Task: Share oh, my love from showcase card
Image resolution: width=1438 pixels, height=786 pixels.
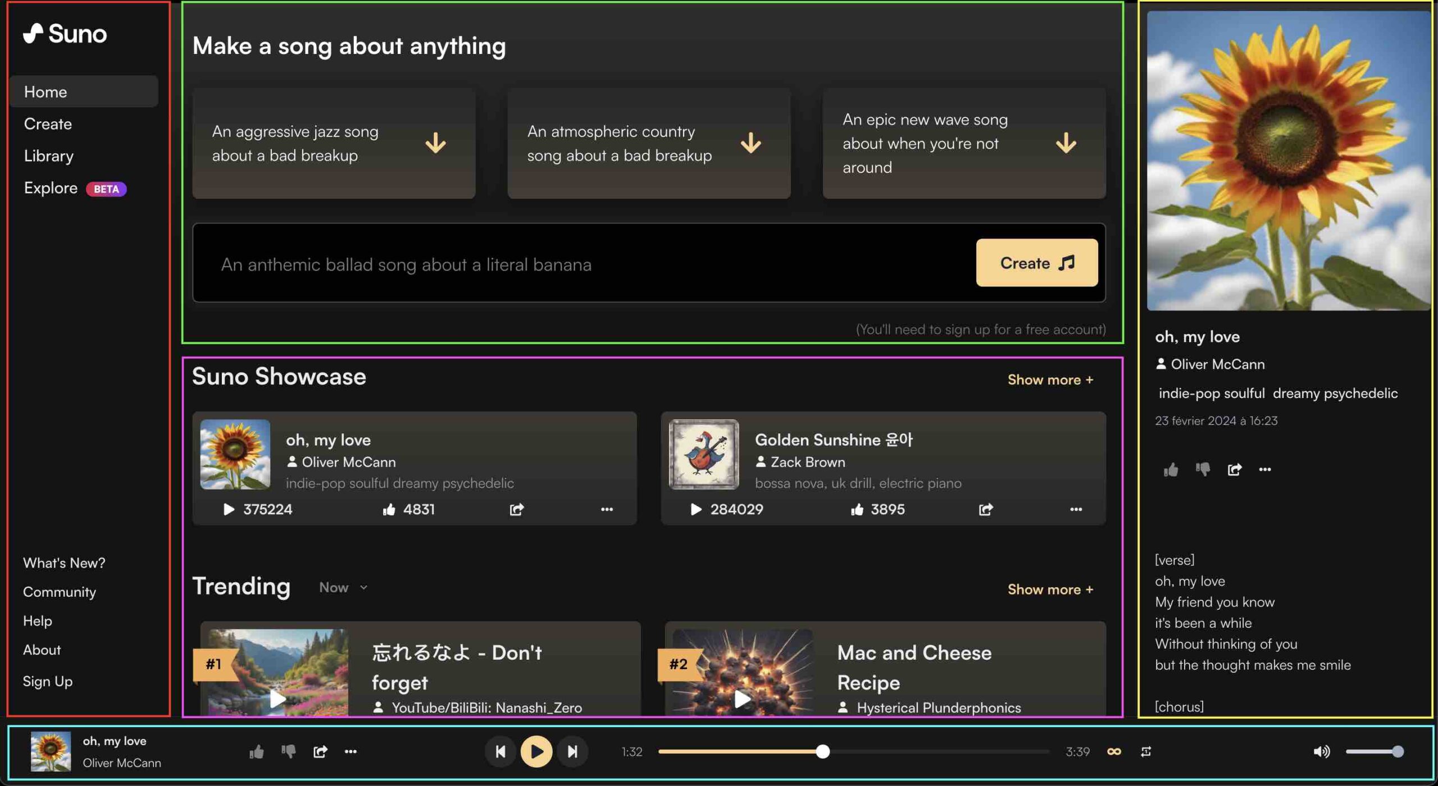Action: (517, 509)
